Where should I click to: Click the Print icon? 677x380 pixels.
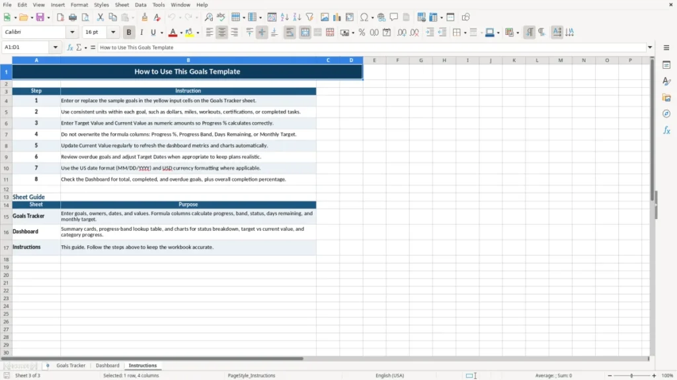click(73, 17)
